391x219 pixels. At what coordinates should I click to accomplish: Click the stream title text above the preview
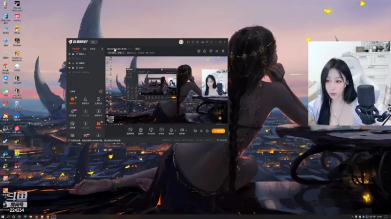click(x=119, y=49)
